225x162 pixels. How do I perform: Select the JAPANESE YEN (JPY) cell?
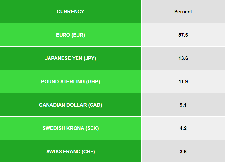tap(70, 58)
